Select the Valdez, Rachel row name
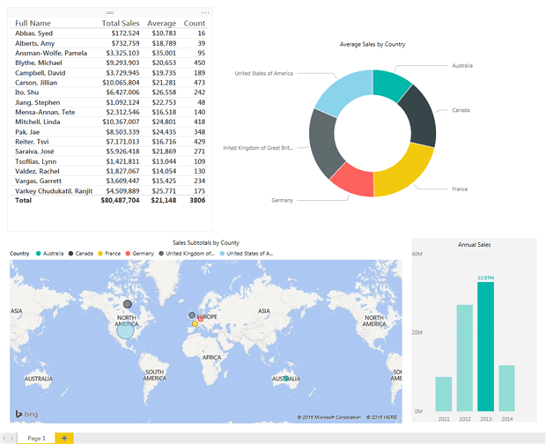 (x=37, y=171)
